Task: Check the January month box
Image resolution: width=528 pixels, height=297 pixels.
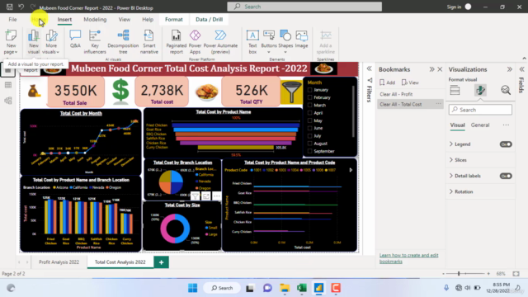Action: coord(310,90)
